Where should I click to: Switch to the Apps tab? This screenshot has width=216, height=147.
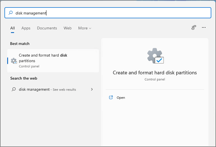point(26,28)
